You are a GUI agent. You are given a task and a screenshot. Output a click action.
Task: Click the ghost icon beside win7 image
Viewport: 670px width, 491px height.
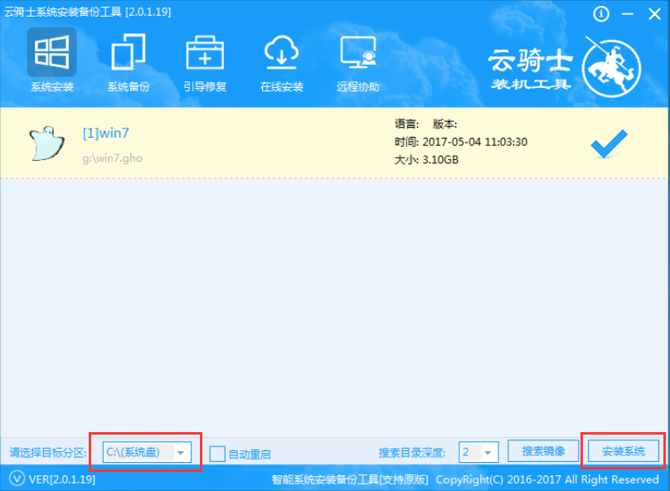pyautogui.click(x=45, y=143)
